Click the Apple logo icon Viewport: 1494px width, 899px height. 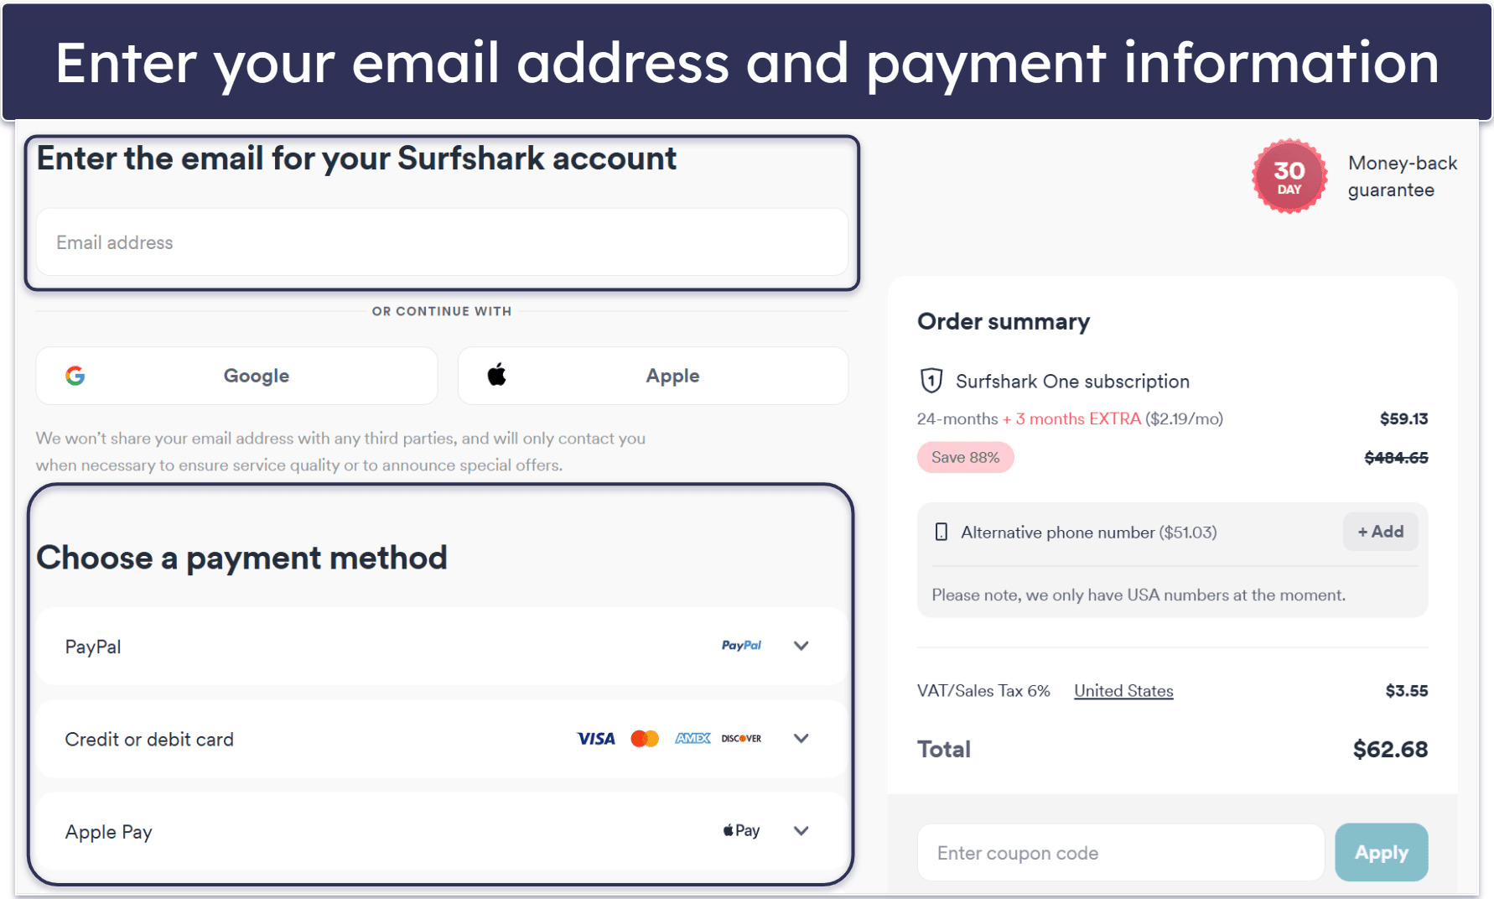point(497,375)
